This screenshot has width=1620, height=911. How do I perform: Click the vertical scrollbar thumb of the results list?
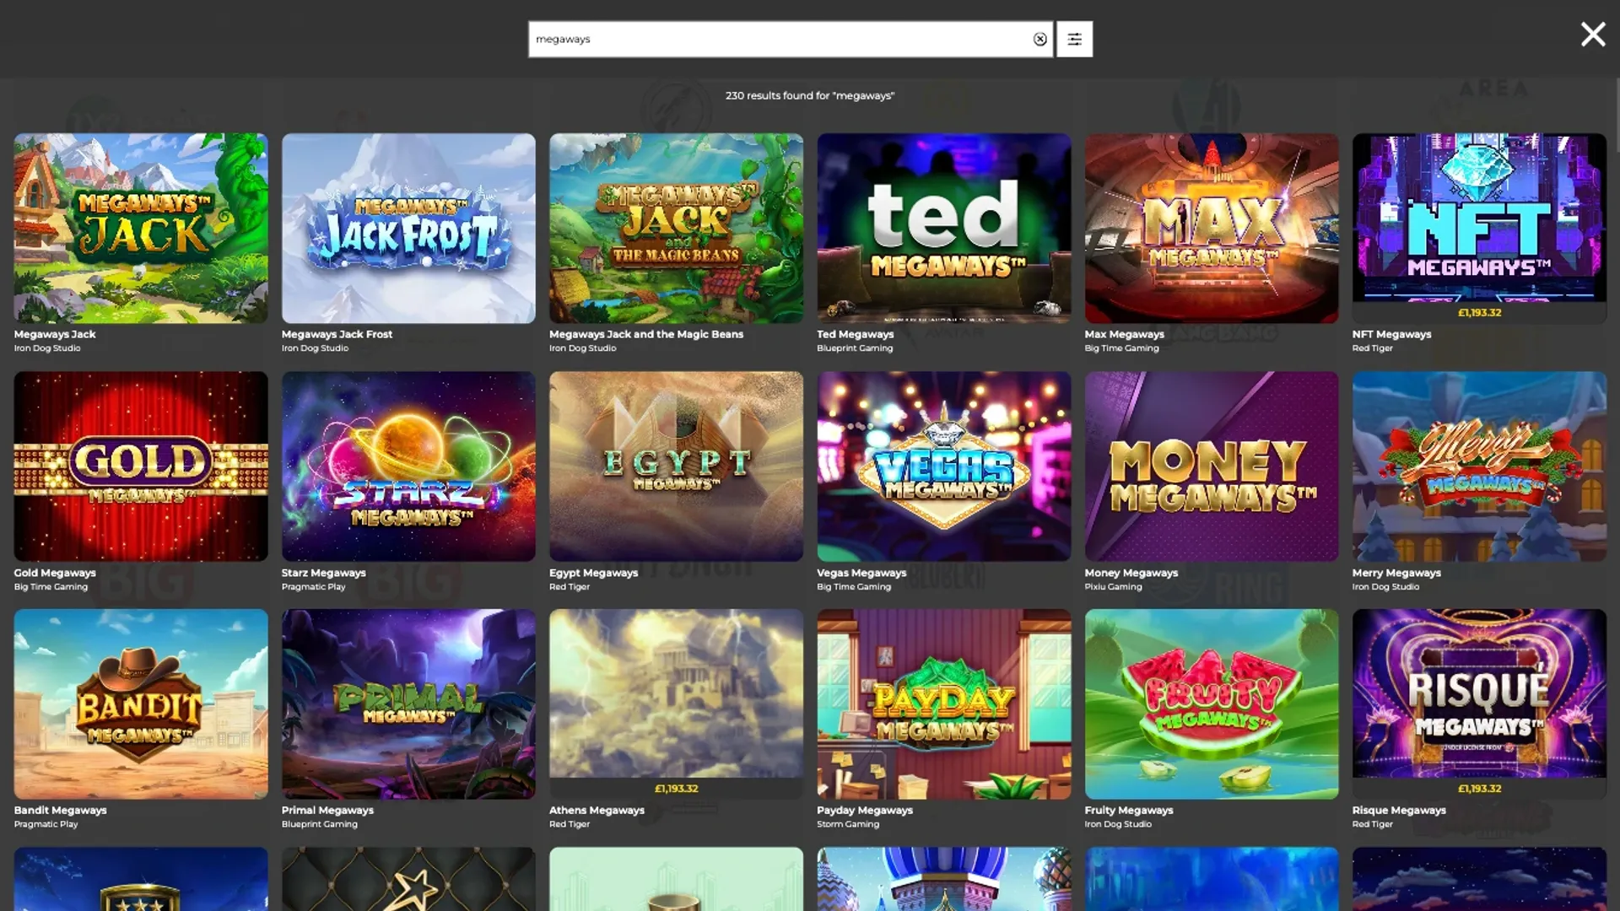point(1617,116)
